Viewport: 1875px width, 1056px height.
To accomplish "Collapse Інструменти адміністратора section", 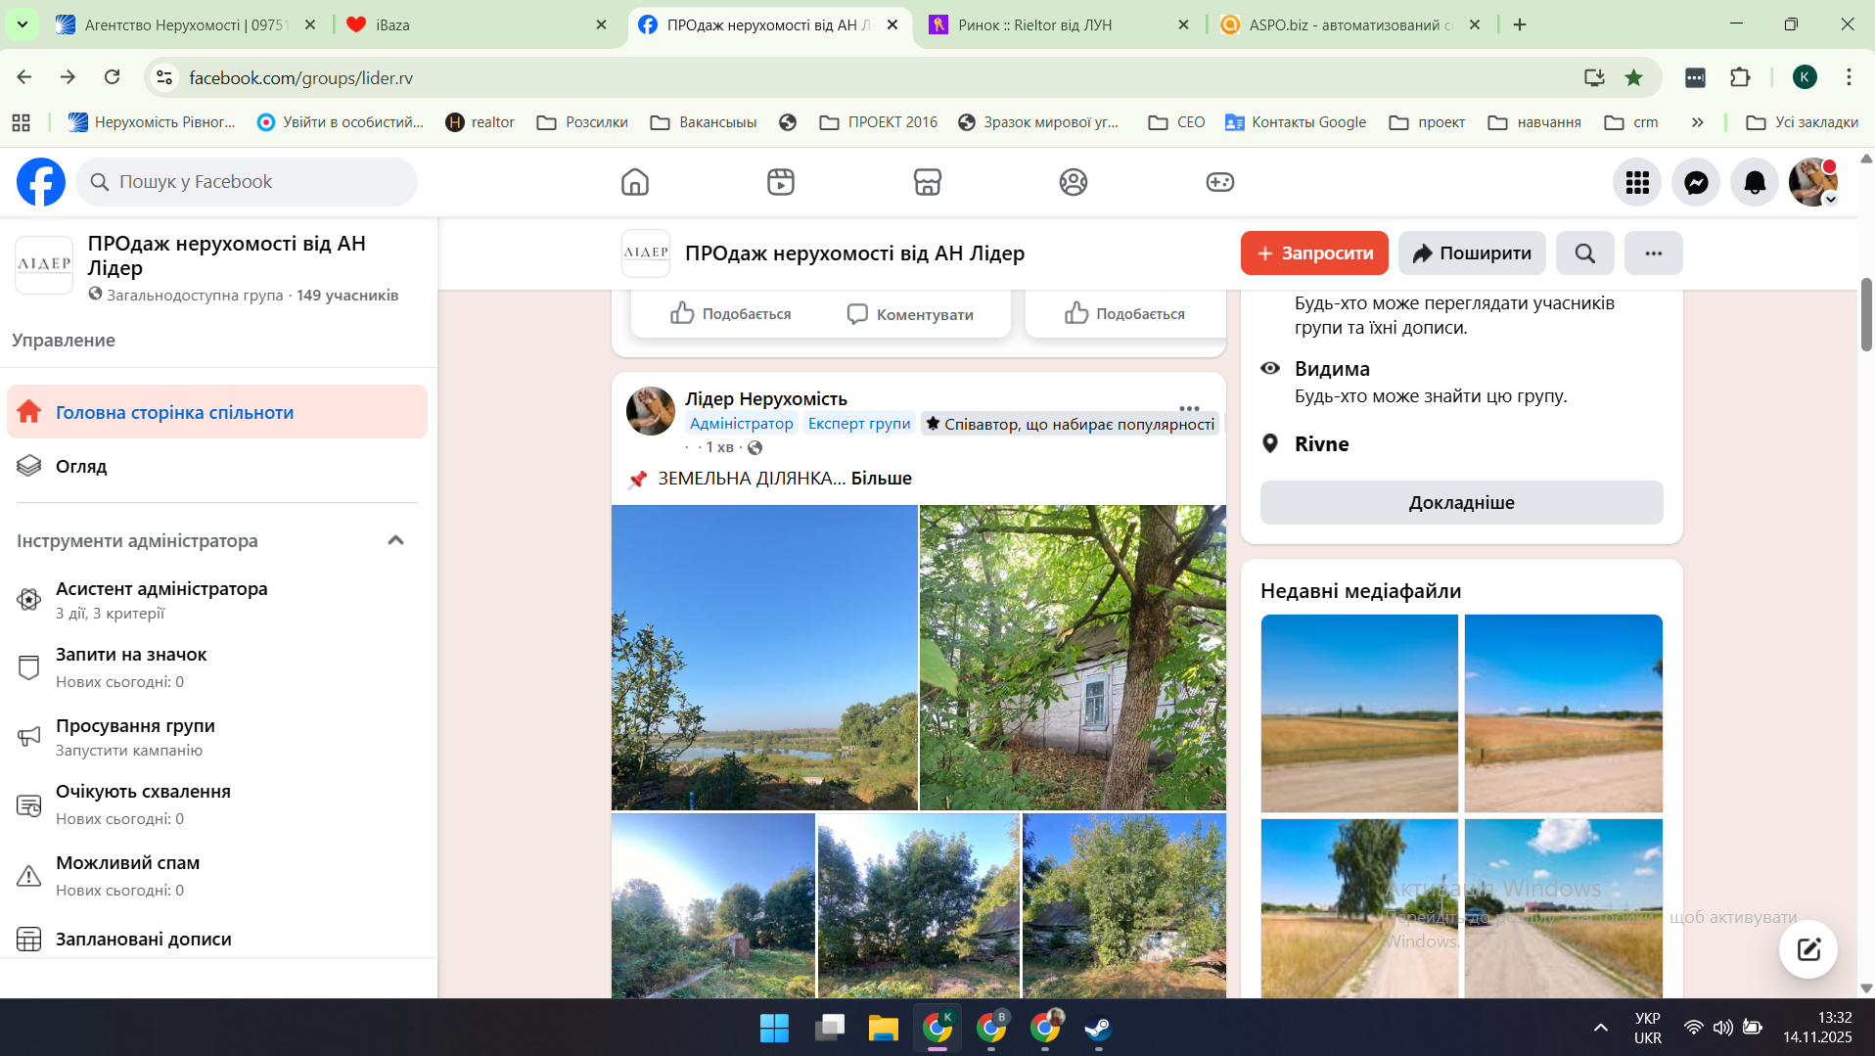I will 395,540.
